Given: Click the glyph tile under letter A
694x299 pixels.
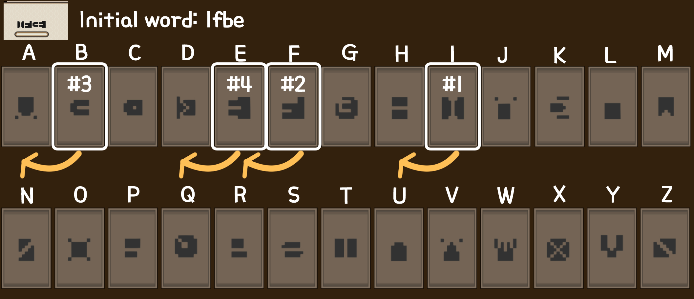Looking at the screenshot, I should [26, 107].
